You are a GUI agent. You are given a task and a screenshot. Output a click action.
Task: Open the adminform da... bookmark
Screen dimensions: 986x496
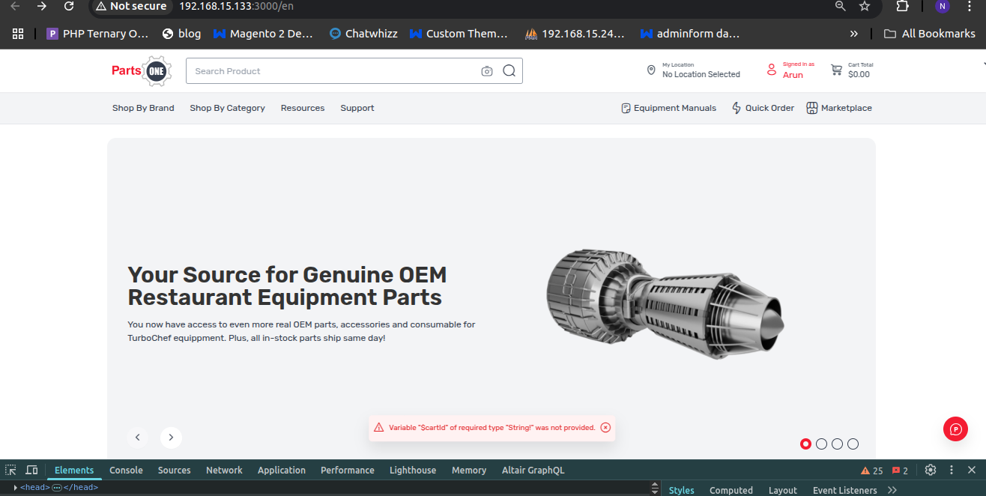pyautogui.click(x=690, y=34)
